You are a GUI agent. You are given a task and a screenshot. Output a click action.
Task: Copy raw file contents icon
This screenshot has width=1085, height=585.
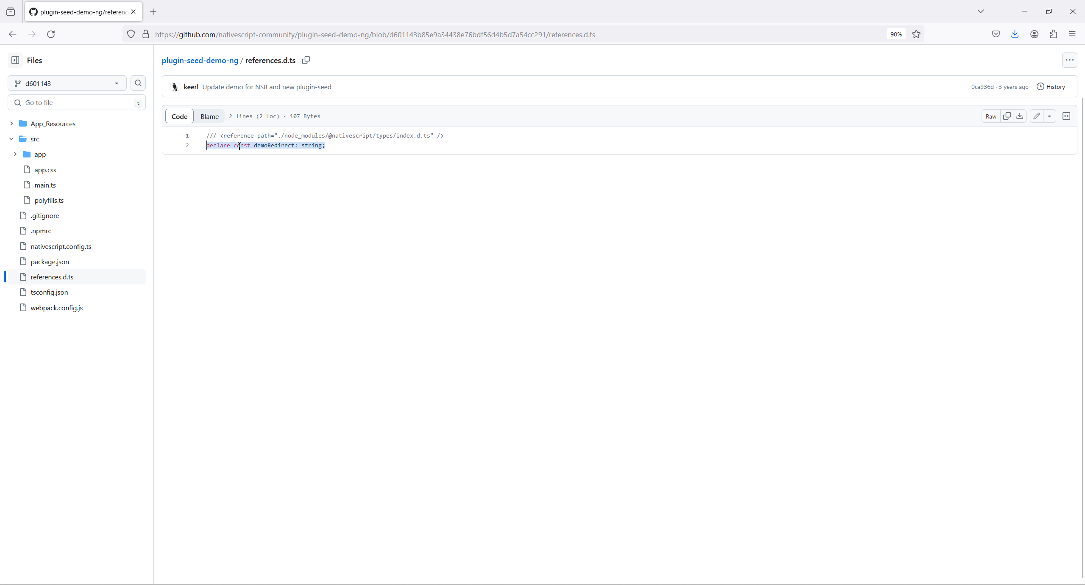(x=1007, y=116)
